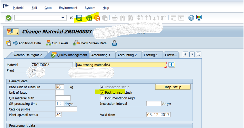
Task: Click the Generate Shortcut icon
Action: [x=181, y=18]
